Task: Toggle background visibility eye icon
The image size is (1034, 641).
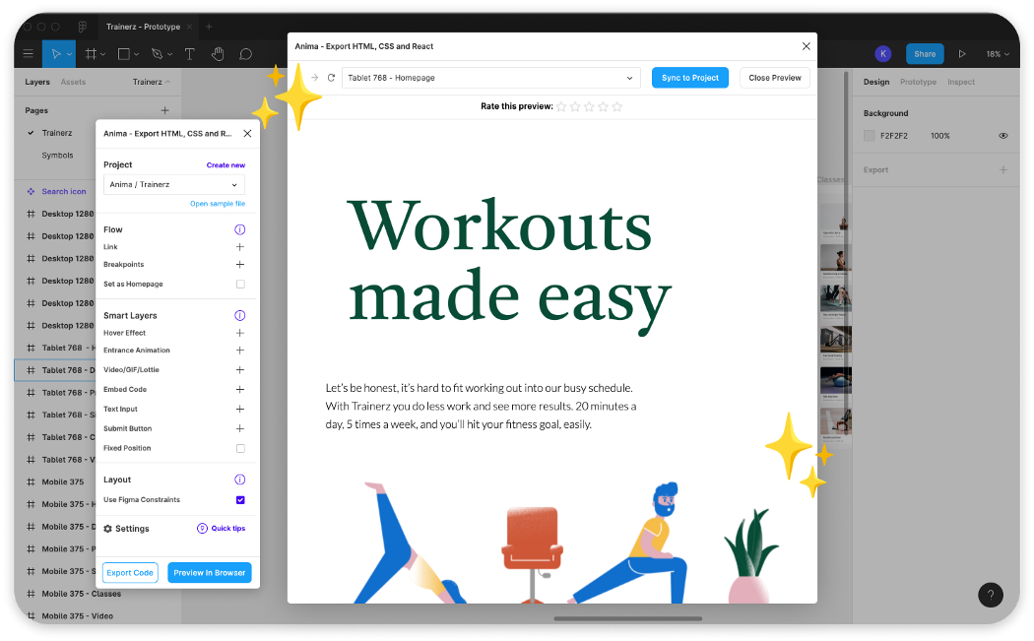Action: pyautogui.click(x=1003, y=136)
